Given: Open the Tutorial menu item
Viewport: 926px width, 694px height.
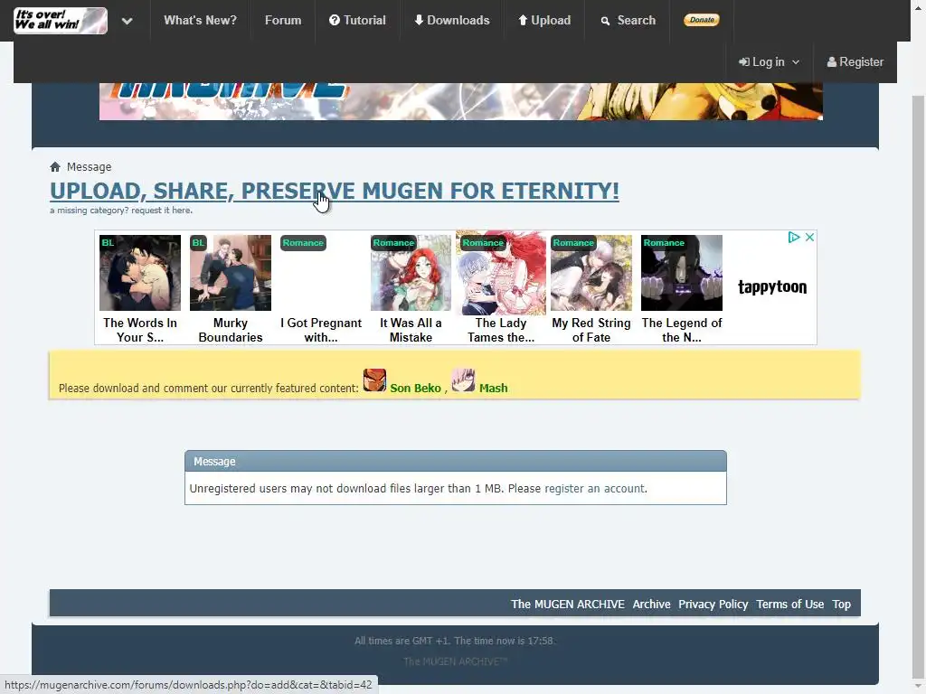Looking at the screenshot, I should click(357, 20).
